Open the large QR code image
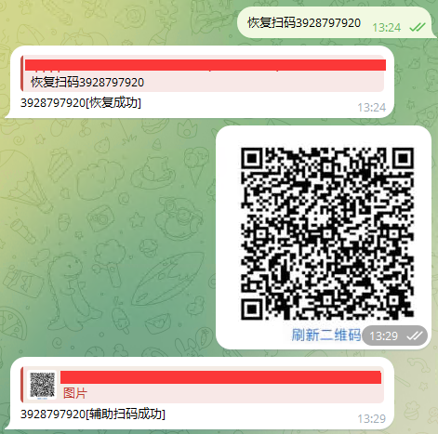Image resolution: width=438 pixels, height=434 pixels. pos(327,233)
